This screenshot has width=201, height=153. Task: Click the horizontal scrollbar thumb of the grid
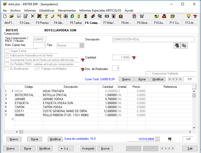pyautogui.click(x=21, y=132)
